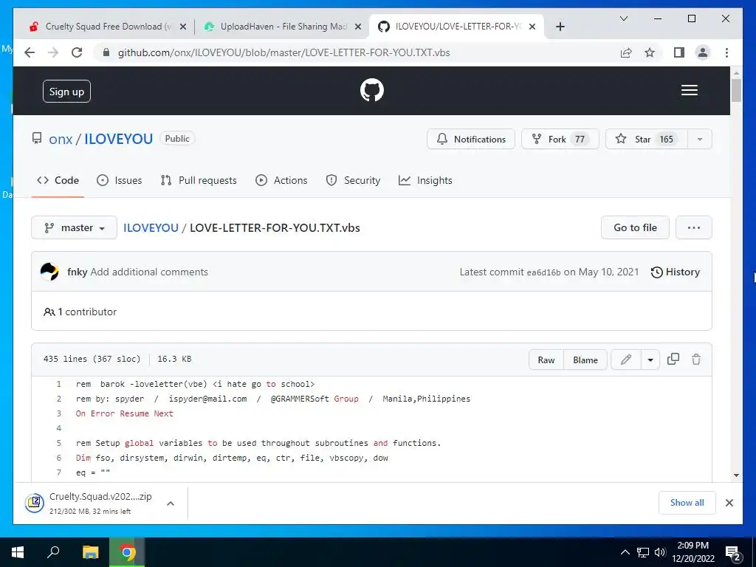756x567 pixels.
Task: Show hidden system tray icons
Action: point(625,552)
